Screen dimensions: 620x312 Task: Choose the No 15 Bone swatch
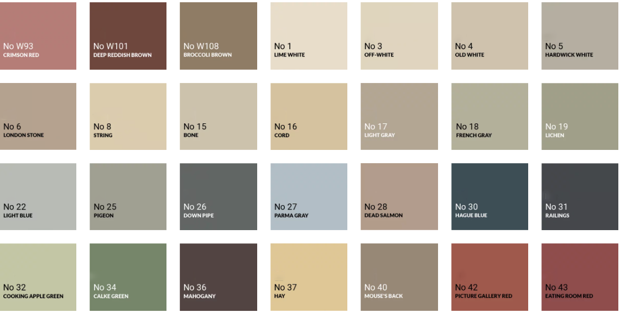tap(218, 116)
